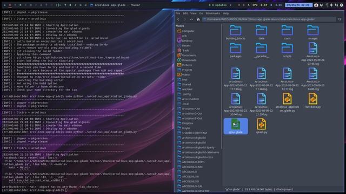Select the ArcoLinux-App 14:06 log file

[x=313, y=79]
